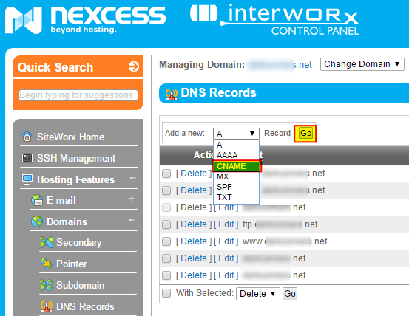409x316 pixels.
Task: Delete the www record
Action: click(194, 241)
